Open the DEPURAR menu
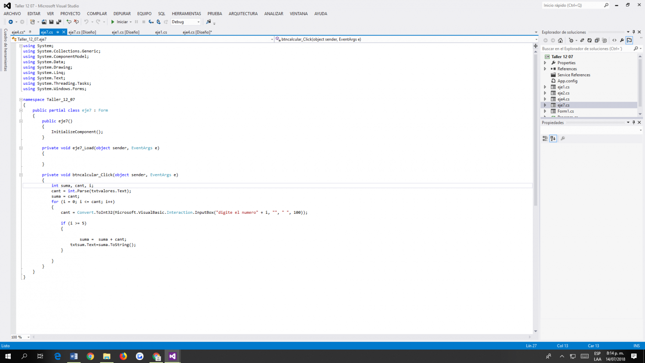 pyautogui.click(x=122, y=14)
